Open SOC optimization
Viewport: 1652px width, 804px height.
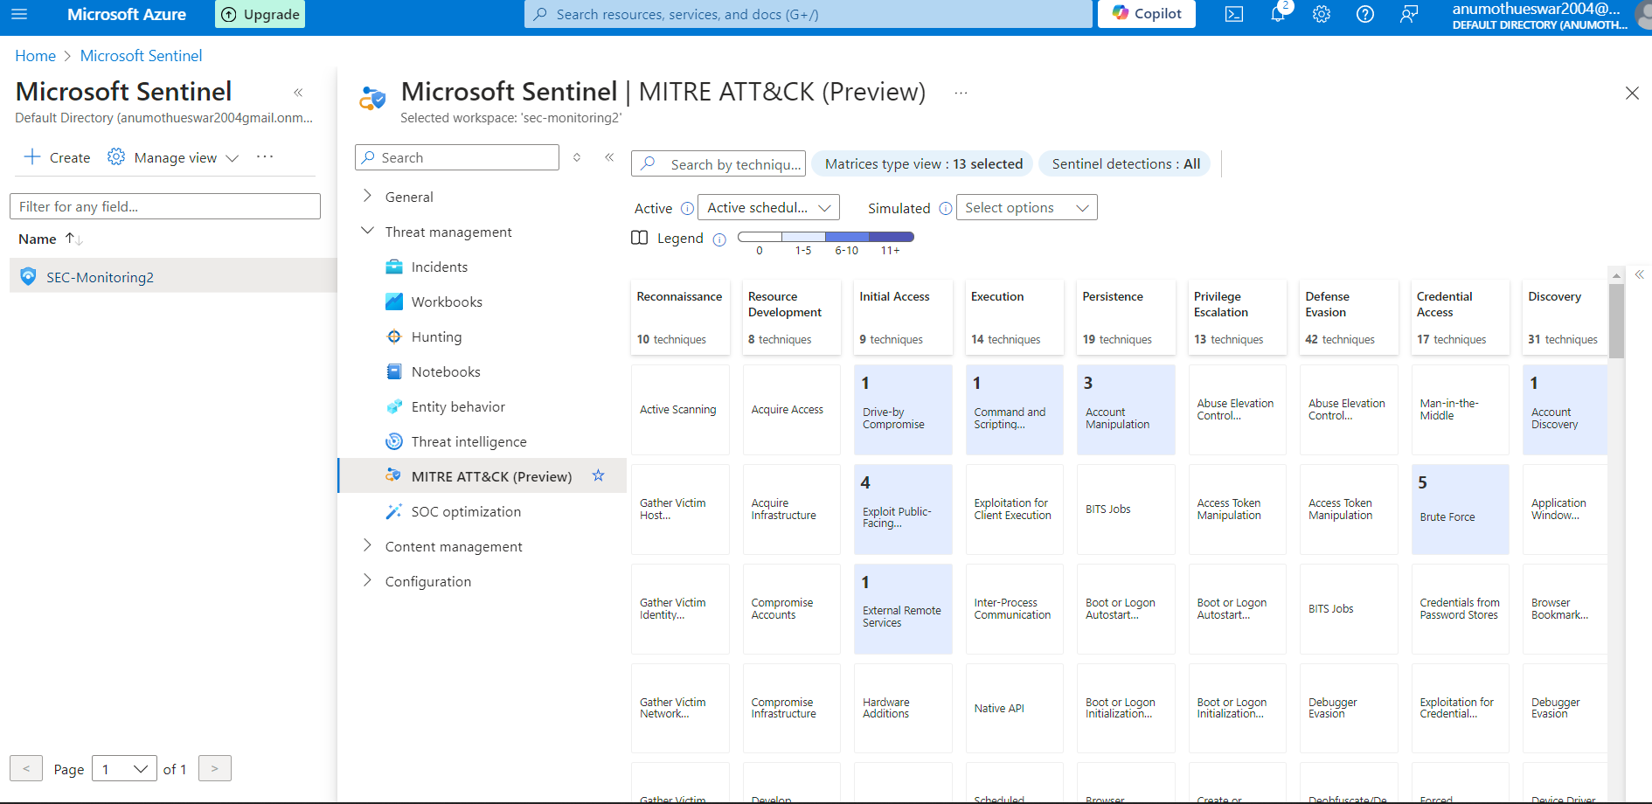click(x=466, y=511)
